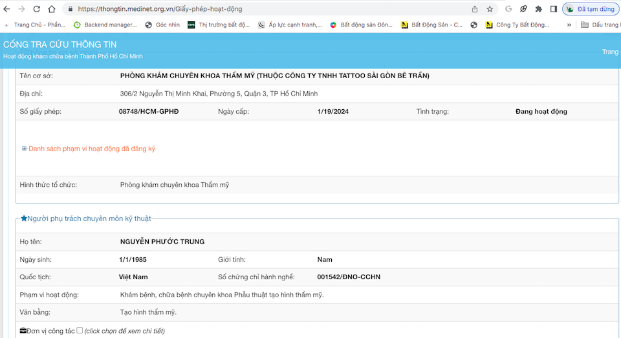
Task: Select Văn bằng value Tạo hình thẩm mỹ
Action: click(x=148, y=312)
